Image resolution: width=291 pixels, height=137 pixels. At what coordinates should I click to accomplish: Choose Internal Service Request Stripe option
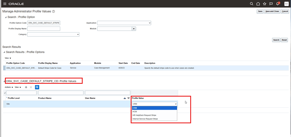(x=154, y=119)
